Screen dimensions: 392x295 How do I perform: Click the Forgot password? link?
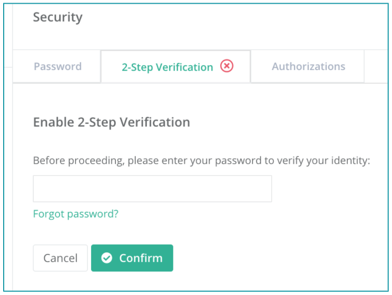tap(76, 214)
